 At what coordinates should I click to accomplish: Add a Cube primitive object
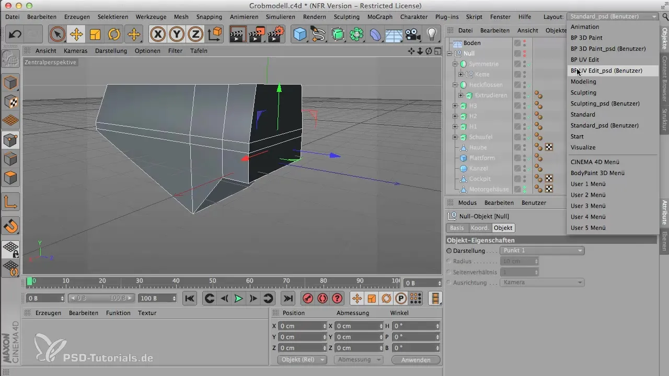coord(299,34)
